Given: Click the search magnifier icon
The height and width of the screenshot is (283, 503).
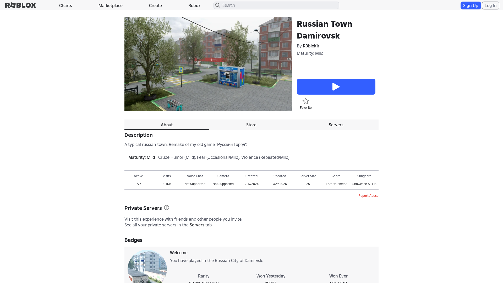Looking at the screenshot, I should click(218, 5).
